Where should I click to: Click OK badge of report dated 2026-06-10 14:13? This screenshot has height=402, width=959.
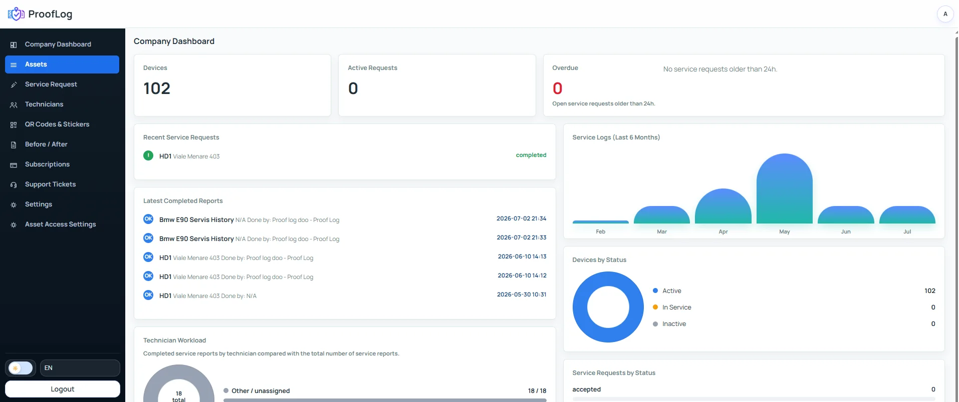click(x=148, y=256)
